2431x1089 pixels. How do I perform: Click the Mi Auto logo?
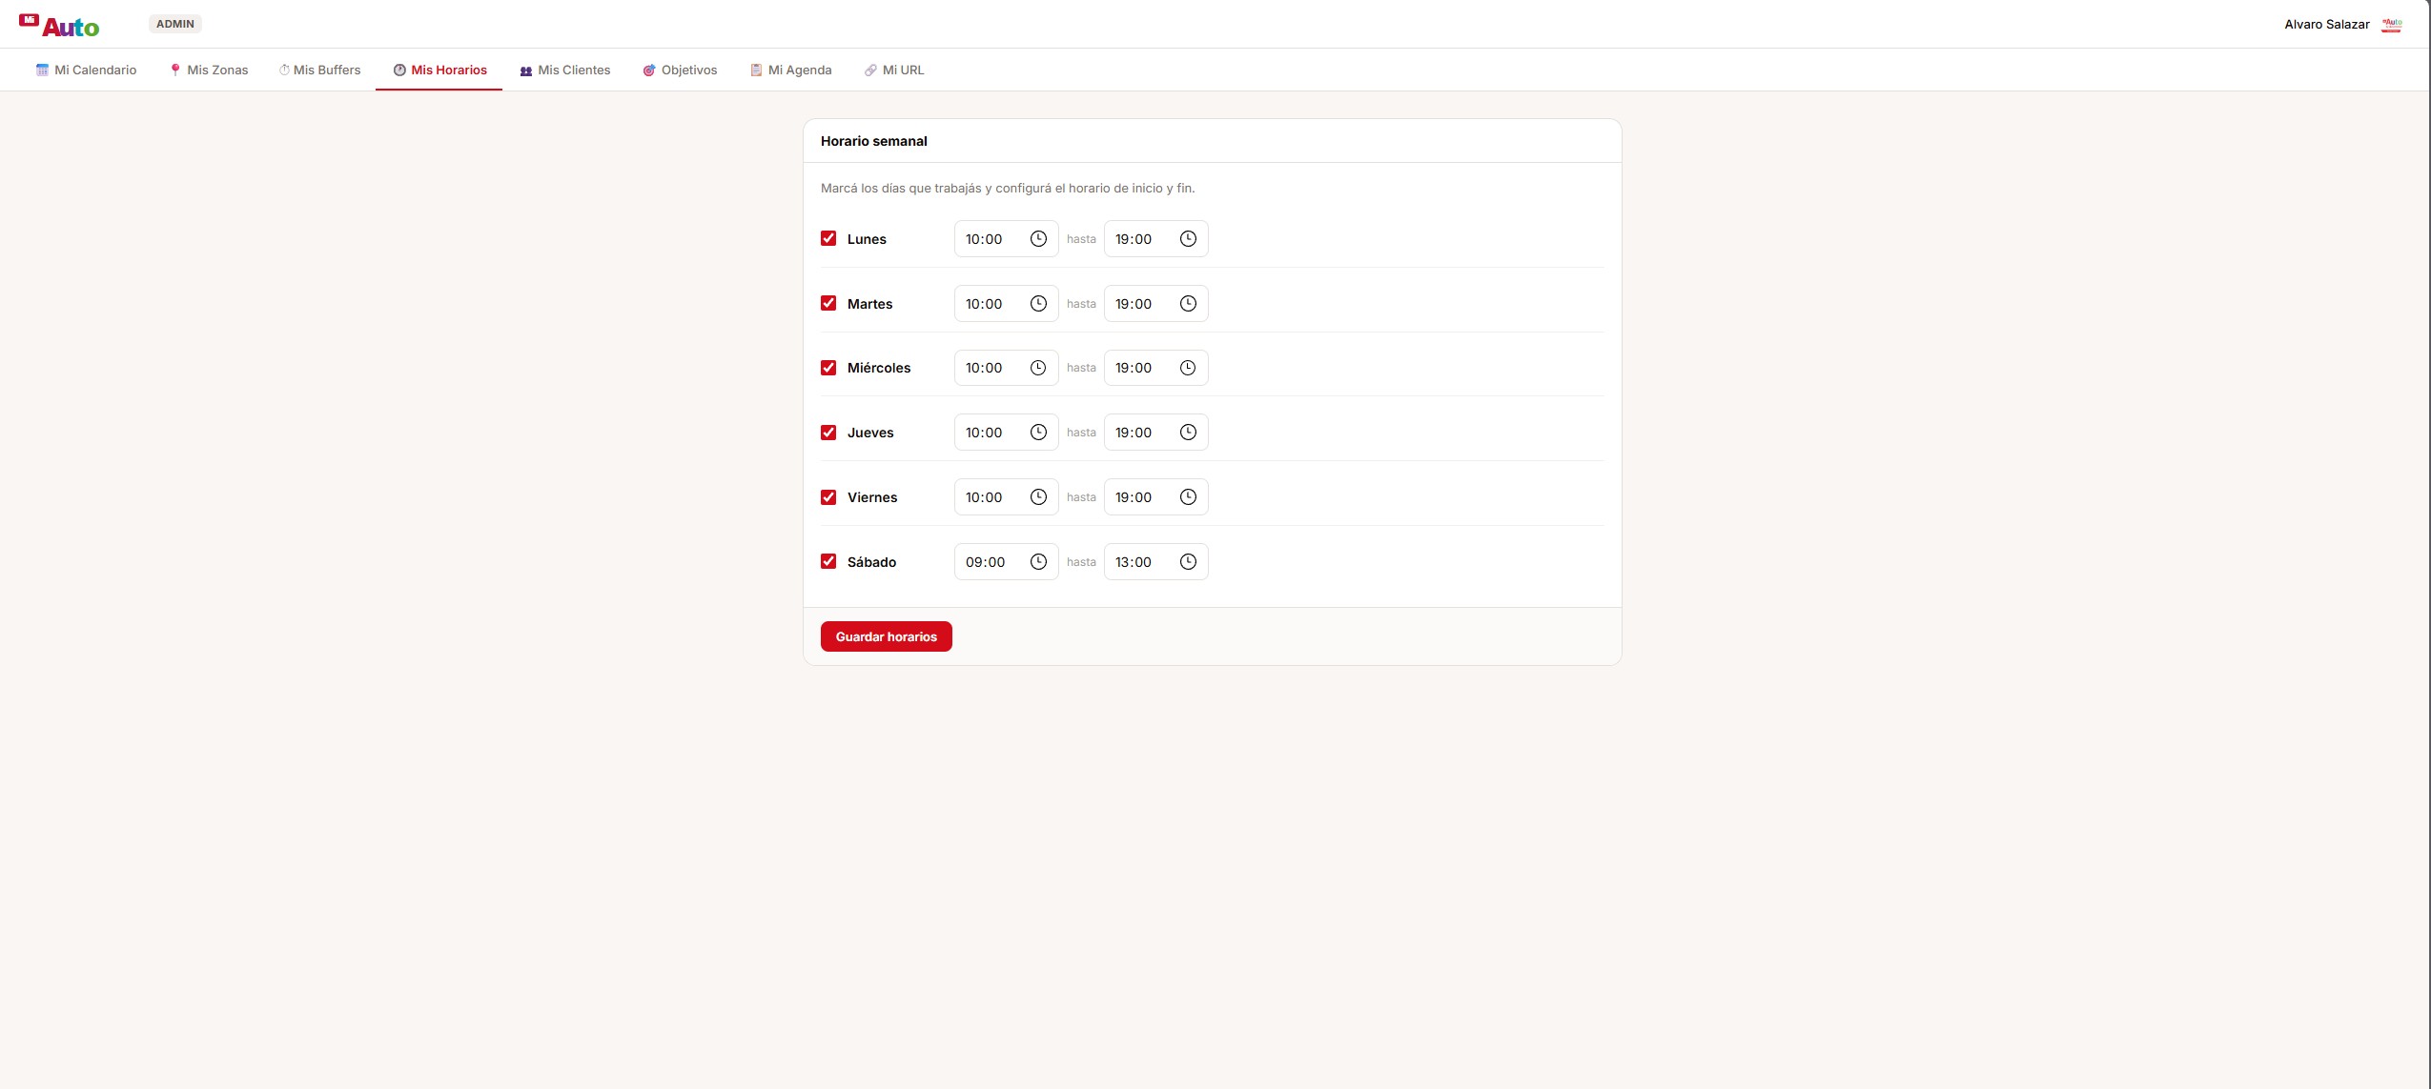pos(59,25)
